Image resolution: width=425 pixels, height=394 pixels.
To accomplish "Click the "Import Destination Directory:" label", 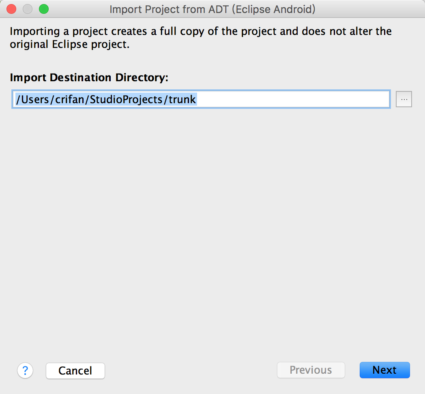I will pyautogui.click(x=89, y=78).
